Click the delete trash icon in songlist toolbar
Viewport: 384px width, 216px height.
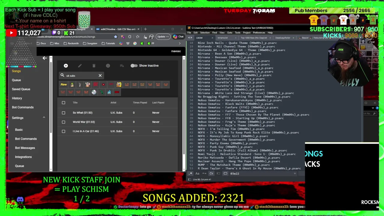point(94,66)
